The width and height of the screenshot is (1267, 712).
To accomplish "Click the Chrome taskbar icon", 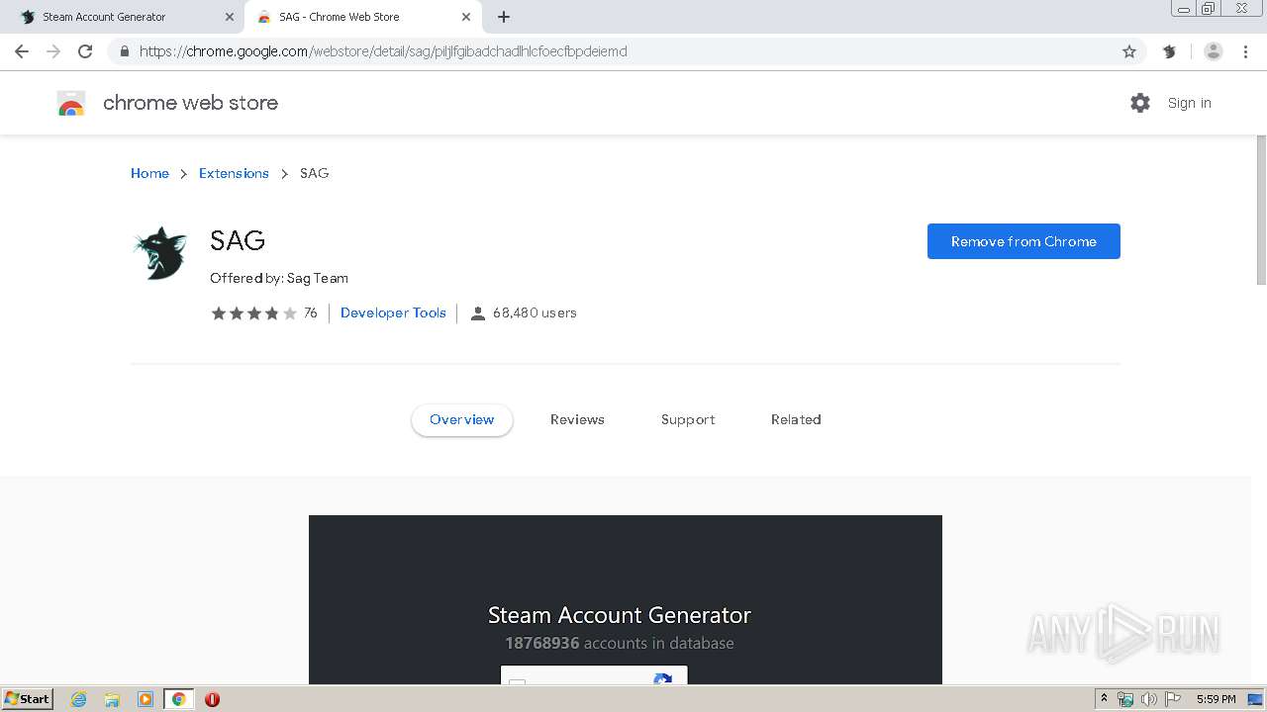I will [178, 699].
